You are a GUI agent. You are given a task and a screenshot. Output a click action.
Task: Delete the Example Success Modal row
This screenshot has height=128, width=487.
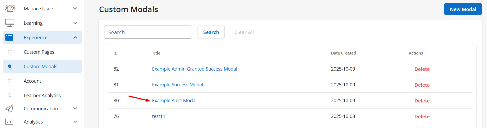[422, 85]
